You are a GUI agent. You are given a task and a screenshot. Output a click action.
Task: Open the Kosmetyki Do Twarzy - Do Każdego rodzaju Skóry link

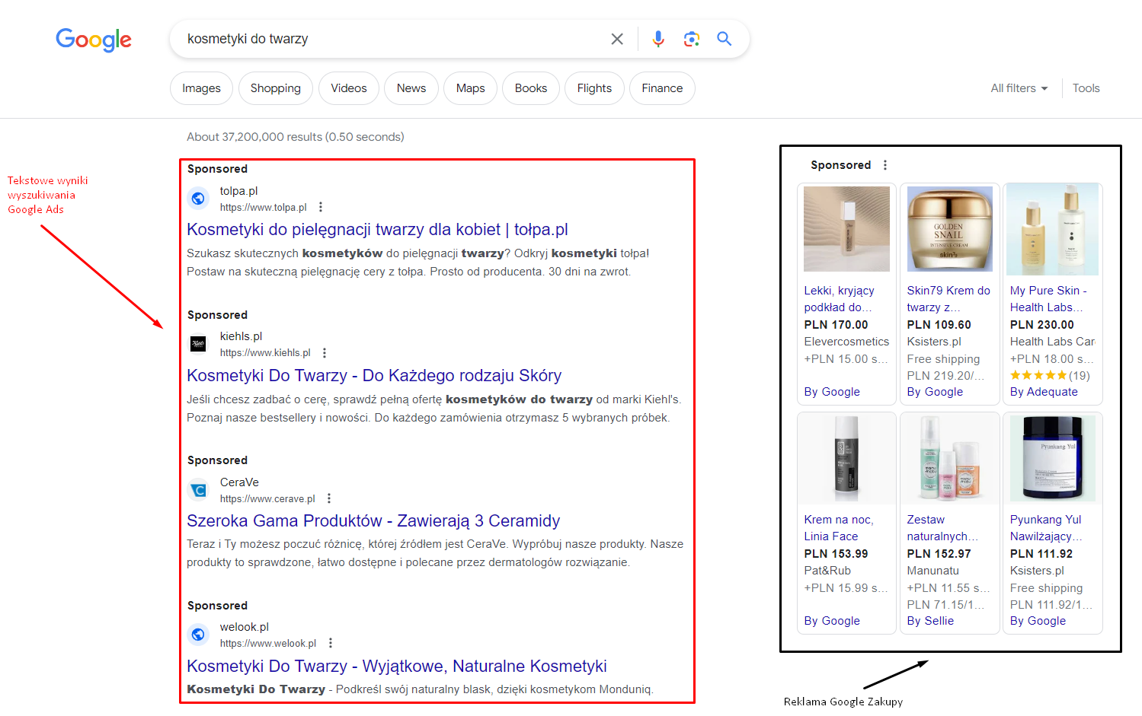[x=374, y=376]
